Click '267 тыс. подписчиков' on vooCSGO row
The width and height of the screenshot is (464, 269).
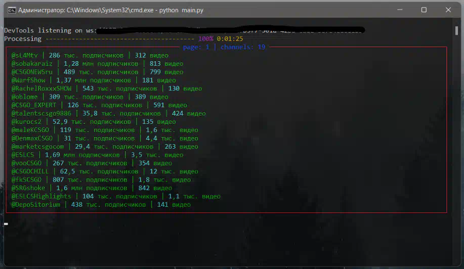(x=90, y=163)
